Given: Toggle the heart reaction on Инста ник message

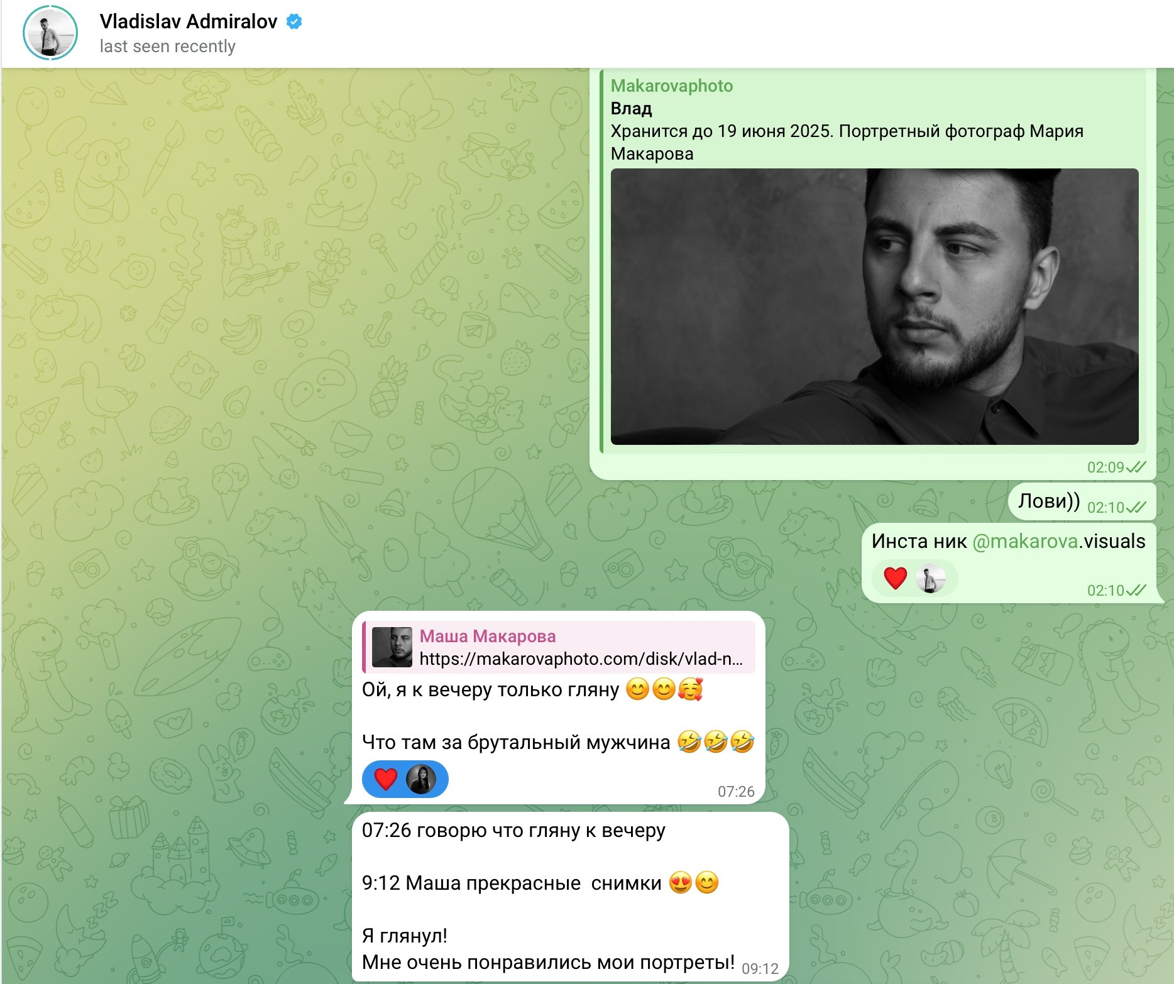Looking at the screenshot, I should (895, 577).
